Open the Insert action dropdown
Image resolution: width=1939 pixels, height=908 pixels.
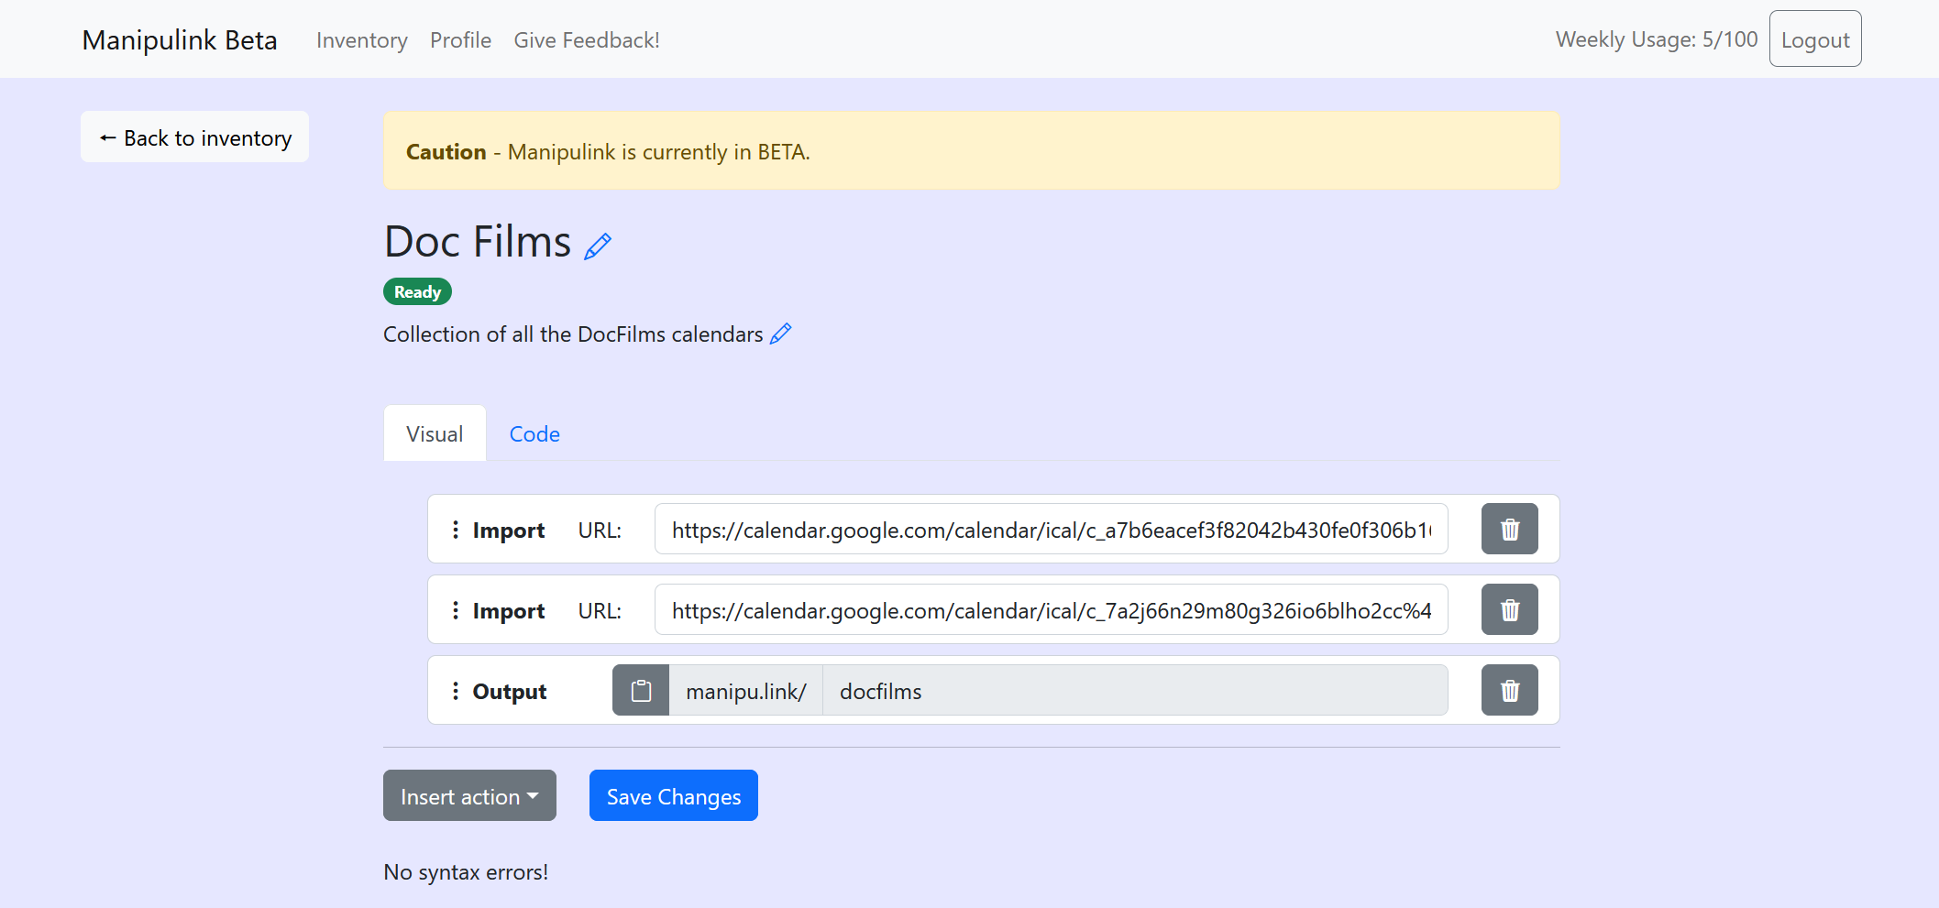(x=469, y=795)
